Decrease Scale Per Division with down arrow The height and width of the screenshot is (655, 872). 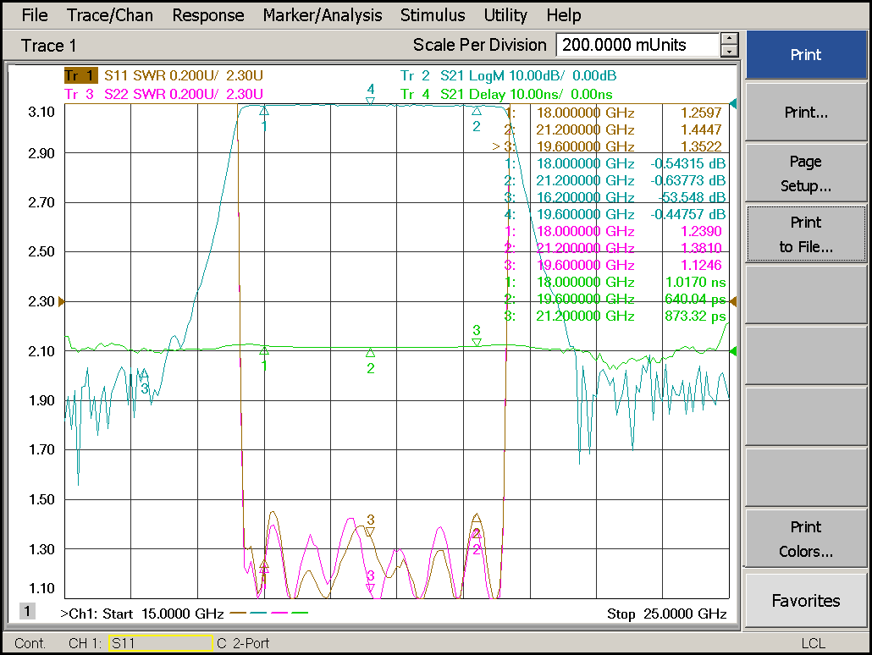click(729, 52)
